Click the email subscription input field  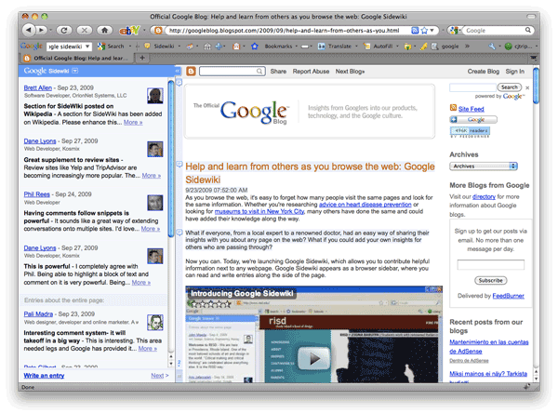pos(490,264)
